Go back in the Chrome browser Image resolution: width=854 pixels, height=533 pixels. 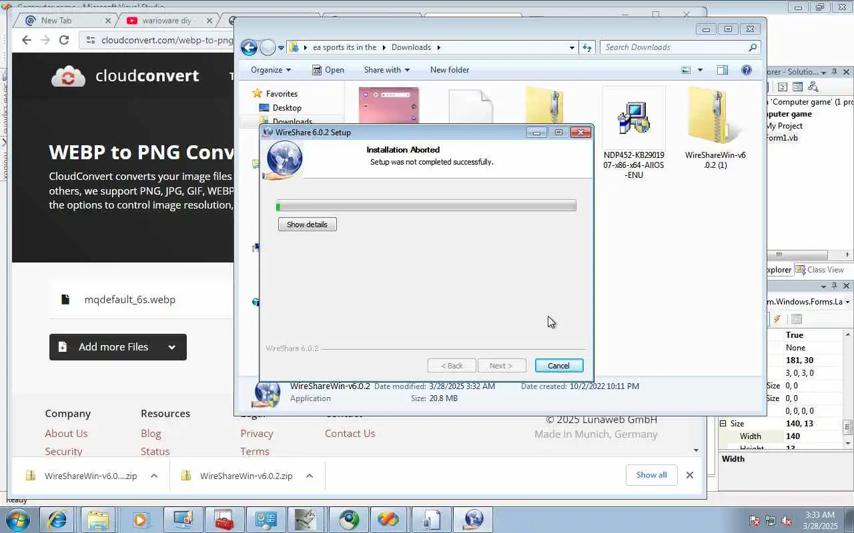click(27, 40)
